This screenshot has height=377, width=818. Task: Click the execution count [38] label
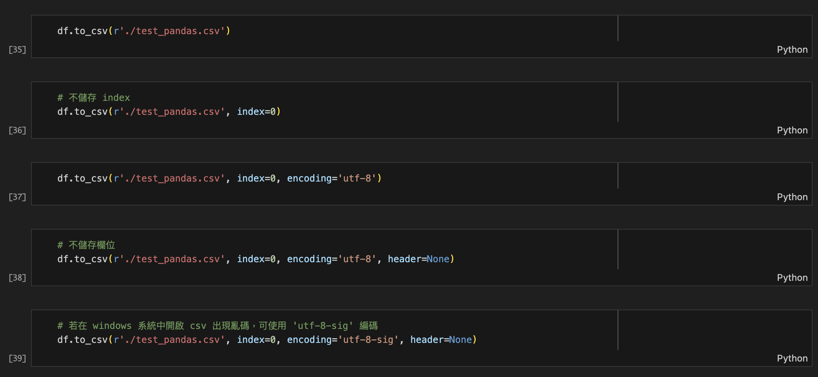click(x=17, y=278)
